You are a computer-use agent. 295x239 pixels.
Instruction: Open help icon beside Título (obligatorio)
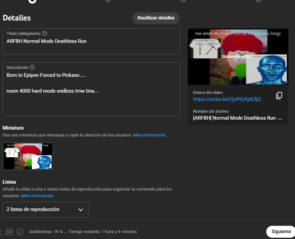click(x=45, y=33)
